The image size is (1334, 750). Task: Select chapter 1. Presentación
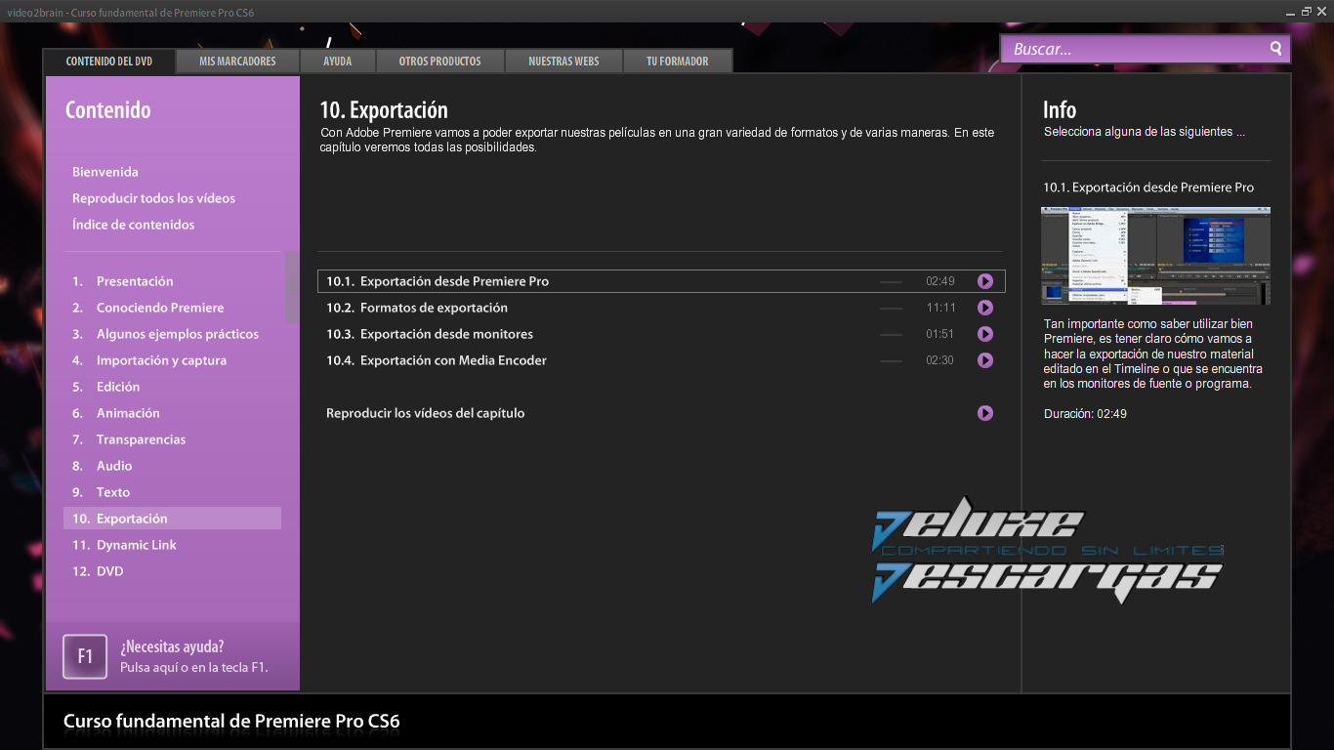[x=123, y=281]
